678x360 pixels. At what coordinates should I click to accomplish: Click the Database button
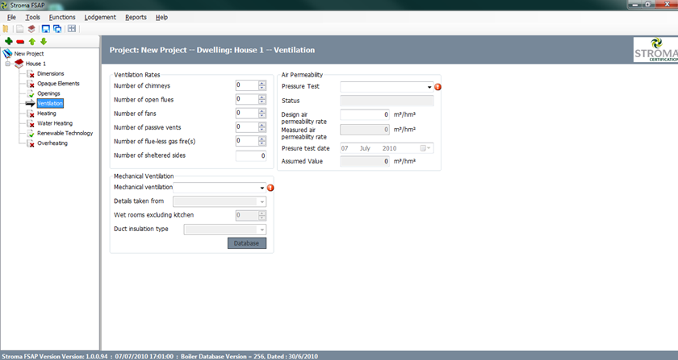pos(247,243)
